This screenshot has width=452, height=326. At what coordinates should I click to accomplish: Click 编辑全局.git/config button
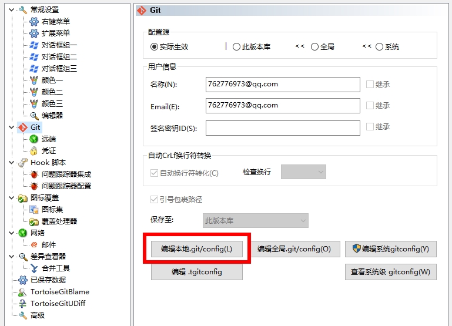pyautogui.click(x=294, y=249)
